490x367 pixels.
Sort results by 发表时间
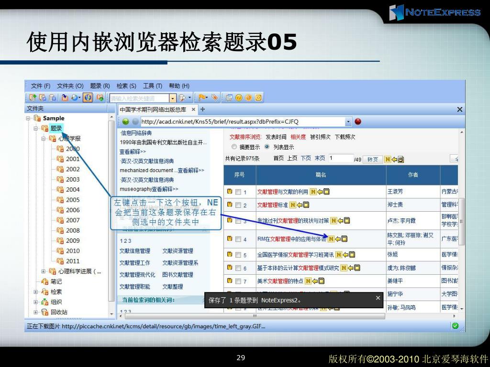point(276,137)
